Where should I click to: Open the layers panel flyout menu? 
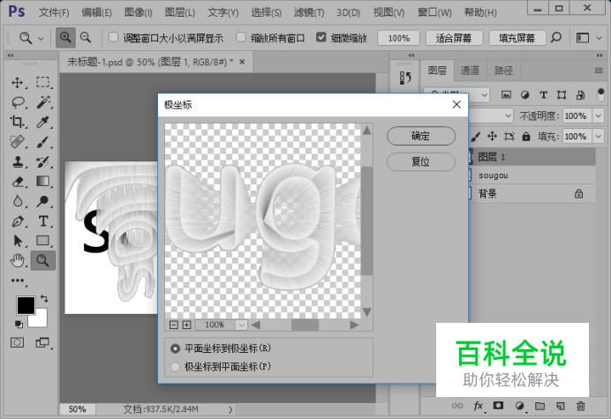[x=599, y=71]
